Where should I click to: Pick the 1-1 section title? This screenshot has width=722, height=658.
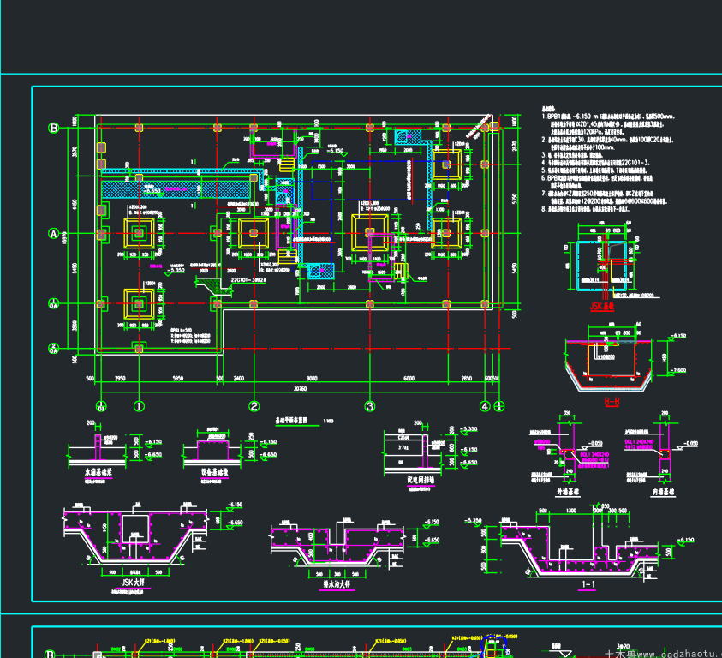(588, 584)
